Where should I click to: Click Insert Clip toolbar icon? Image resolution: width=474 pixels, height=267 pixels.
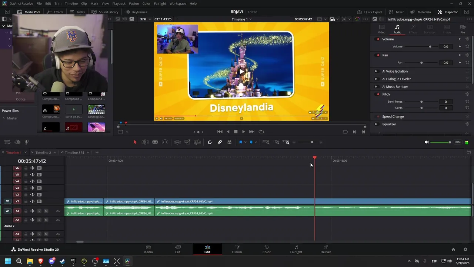pos(177,142)
